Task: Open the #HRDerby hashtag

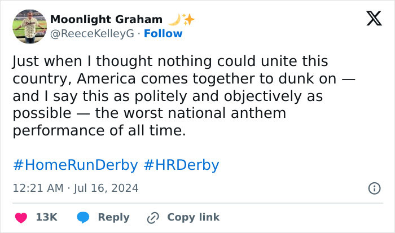Action: tap(181, 165)
